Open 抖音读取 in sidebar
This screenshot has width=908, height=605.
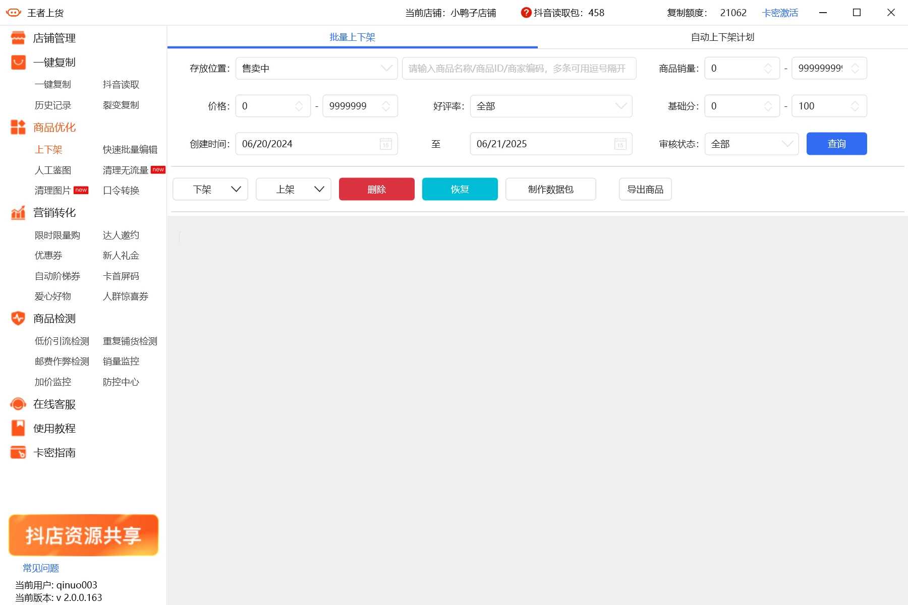121,85
